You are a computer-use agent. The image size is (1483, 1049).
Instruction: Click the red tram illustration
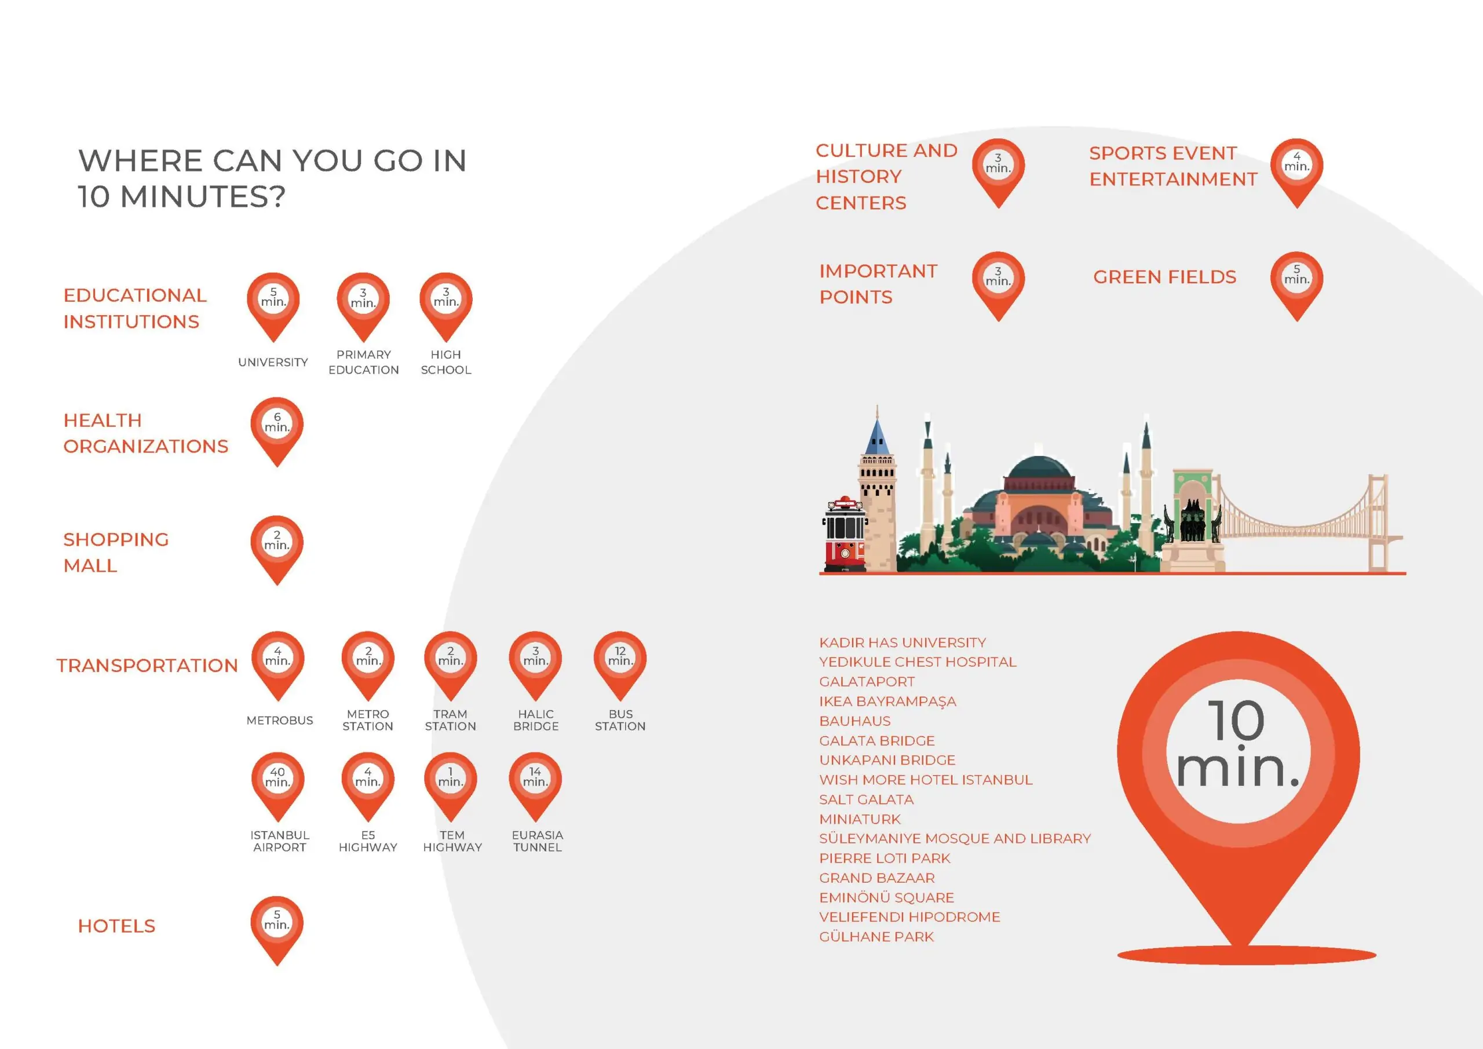(x=845, y=533)
